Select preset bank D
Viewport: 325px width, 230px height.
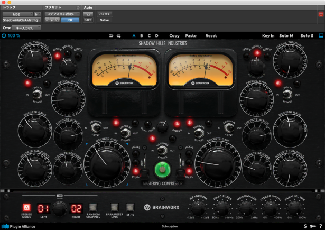156,36
